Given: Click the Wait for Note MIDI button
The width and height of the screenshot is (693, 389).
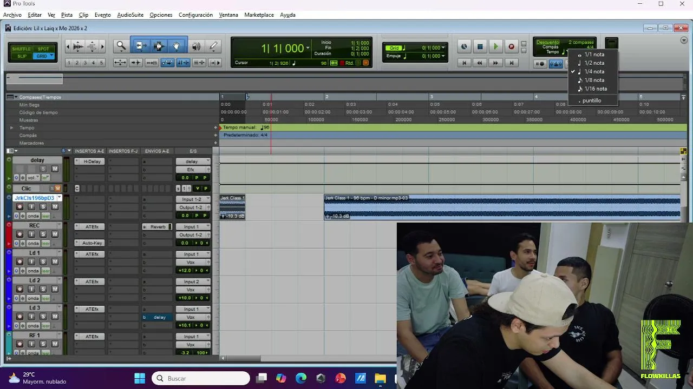Looking at the screenshot, I should pos(540,64).
